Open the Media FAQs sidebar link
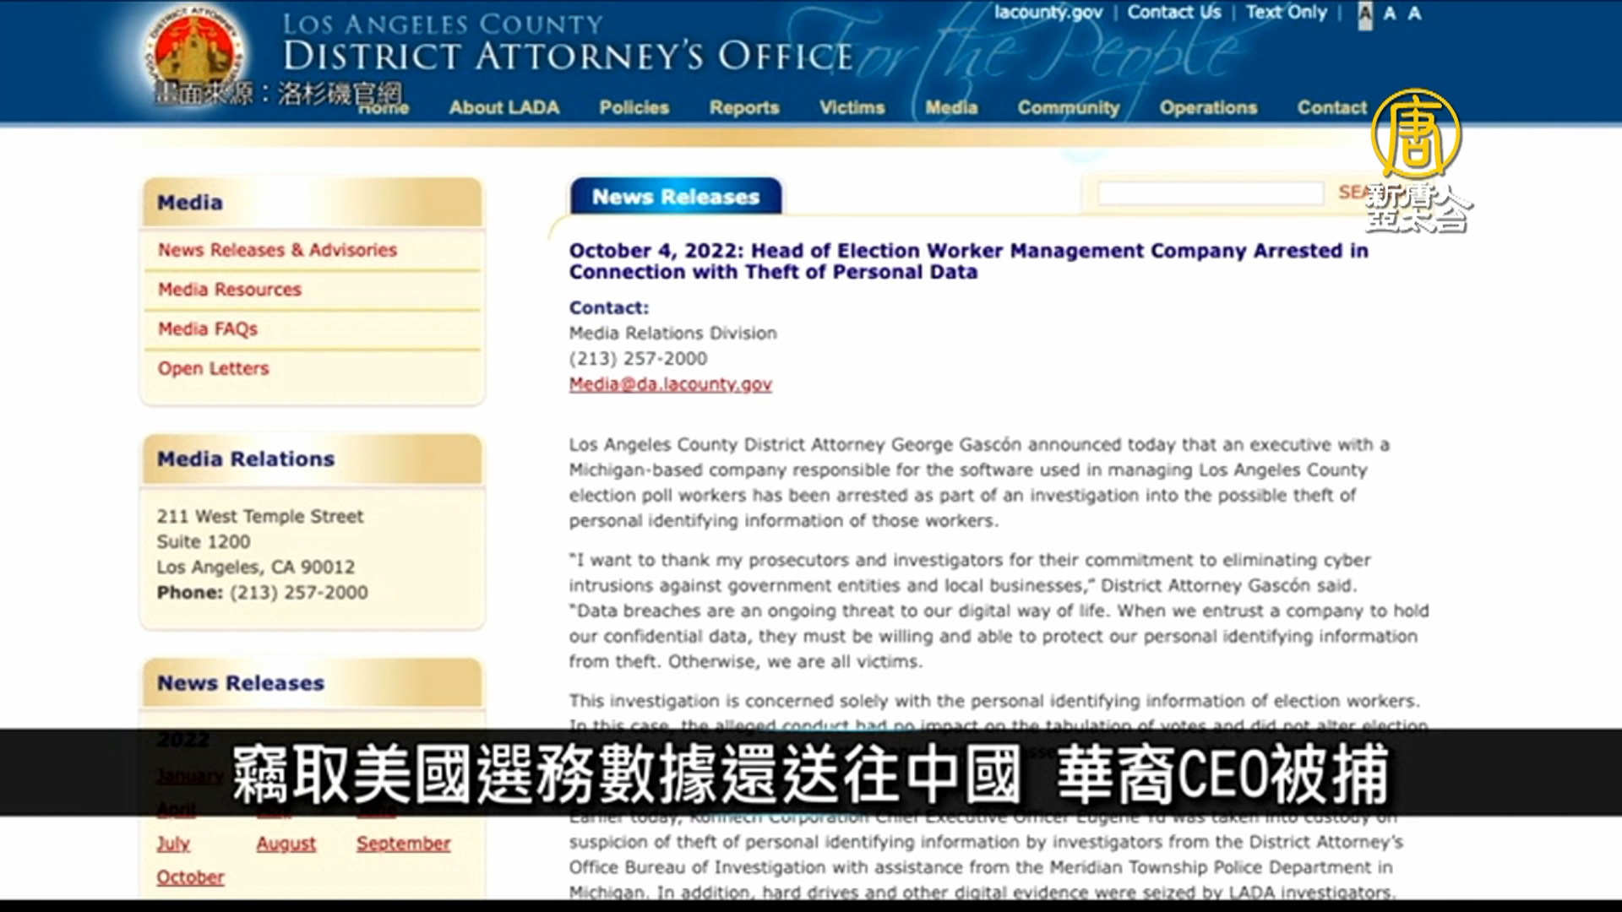This screenshot has height=912, width=1622. (x=207, y=329)
